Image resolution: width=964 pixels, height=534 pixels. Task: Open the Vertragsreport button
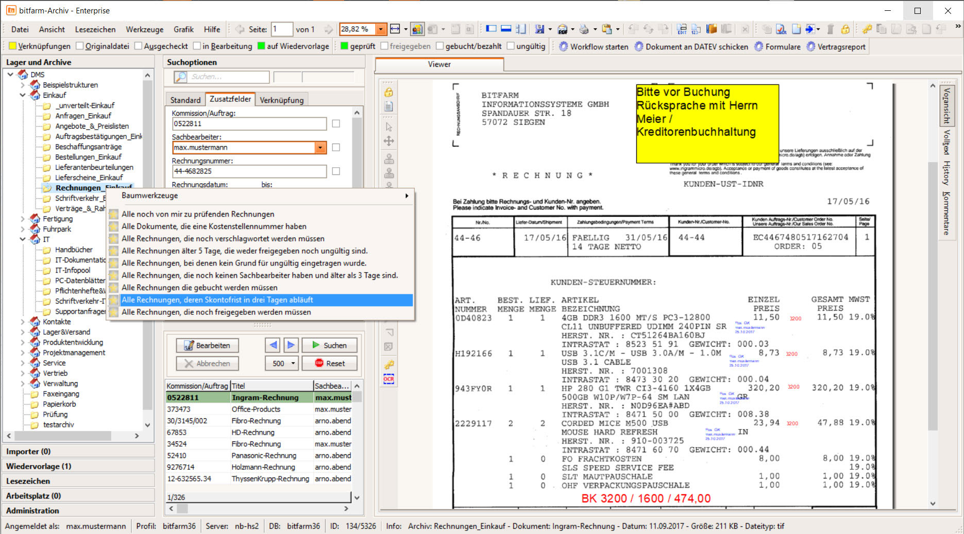(x=836, y=46)
